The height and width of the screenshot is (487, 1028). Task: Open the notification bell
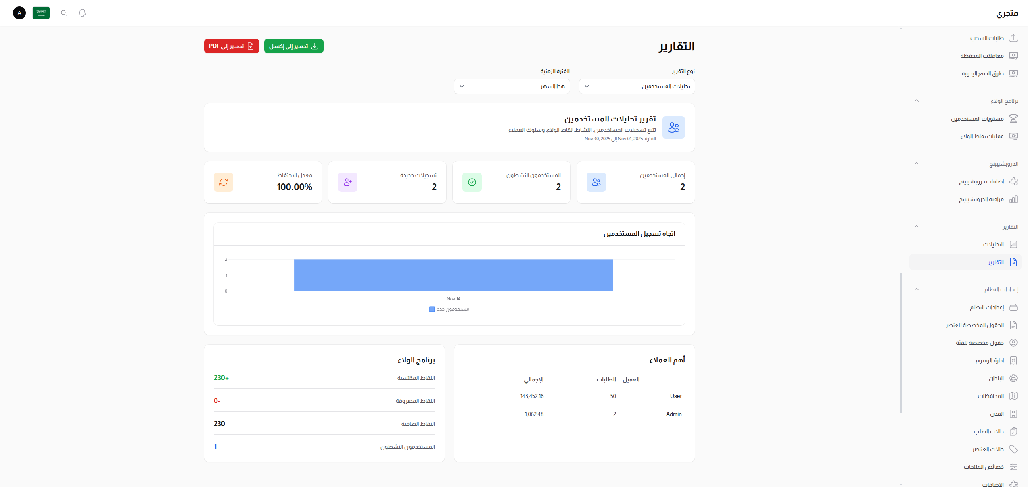coord(82,12)
